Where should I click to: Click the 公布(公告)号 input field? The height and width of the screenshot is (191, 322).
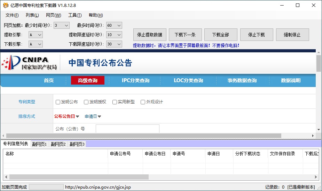pyautogui.click(x=127, y=129)
